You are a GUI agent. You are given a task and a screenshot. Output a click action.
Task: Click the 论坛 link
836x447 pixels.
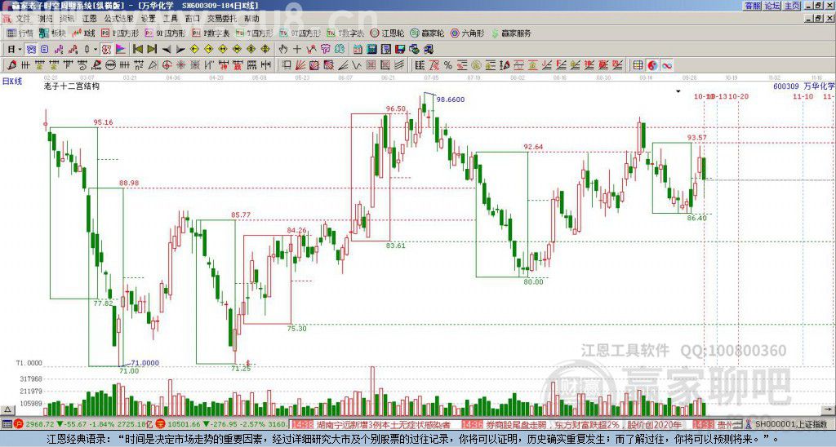pos(772,6)
